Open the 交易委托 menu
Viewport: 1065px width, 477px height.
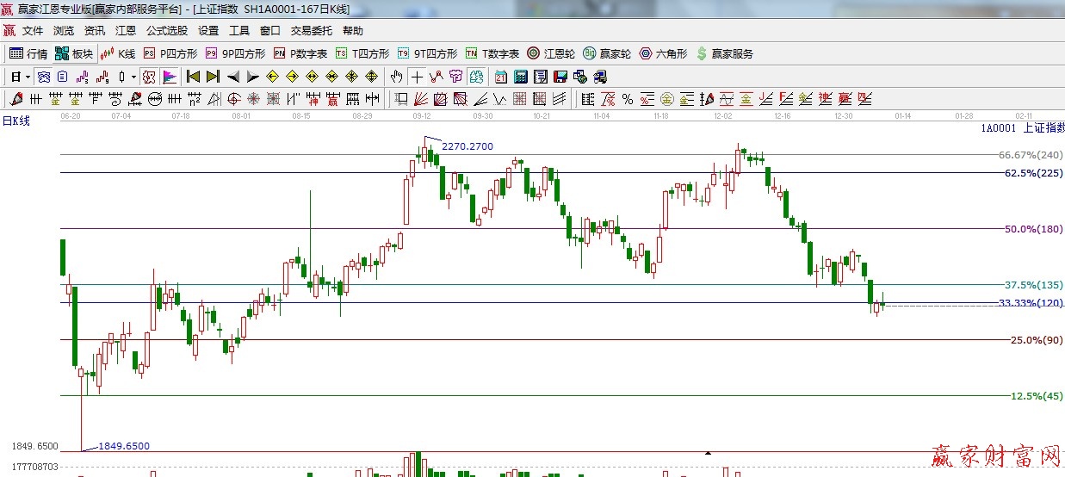[x=311, y=31]
